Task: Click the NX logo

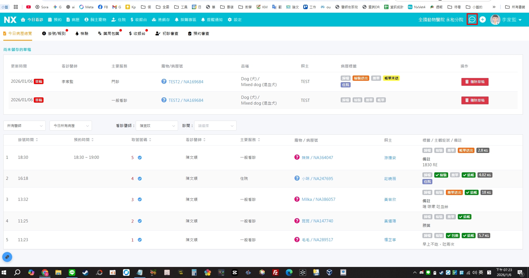Action: click(x=10, y=20)
